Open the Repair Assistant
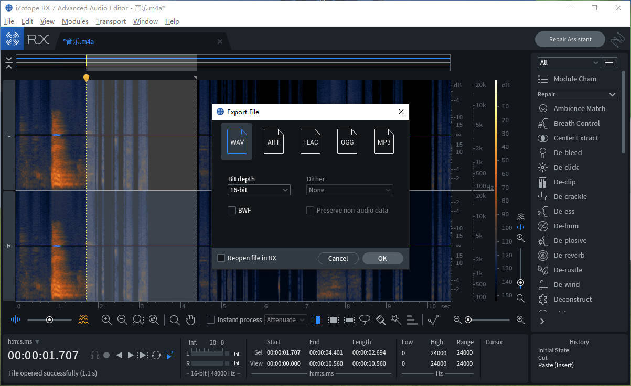The image size is (631, 386). (x=570, y=39)
